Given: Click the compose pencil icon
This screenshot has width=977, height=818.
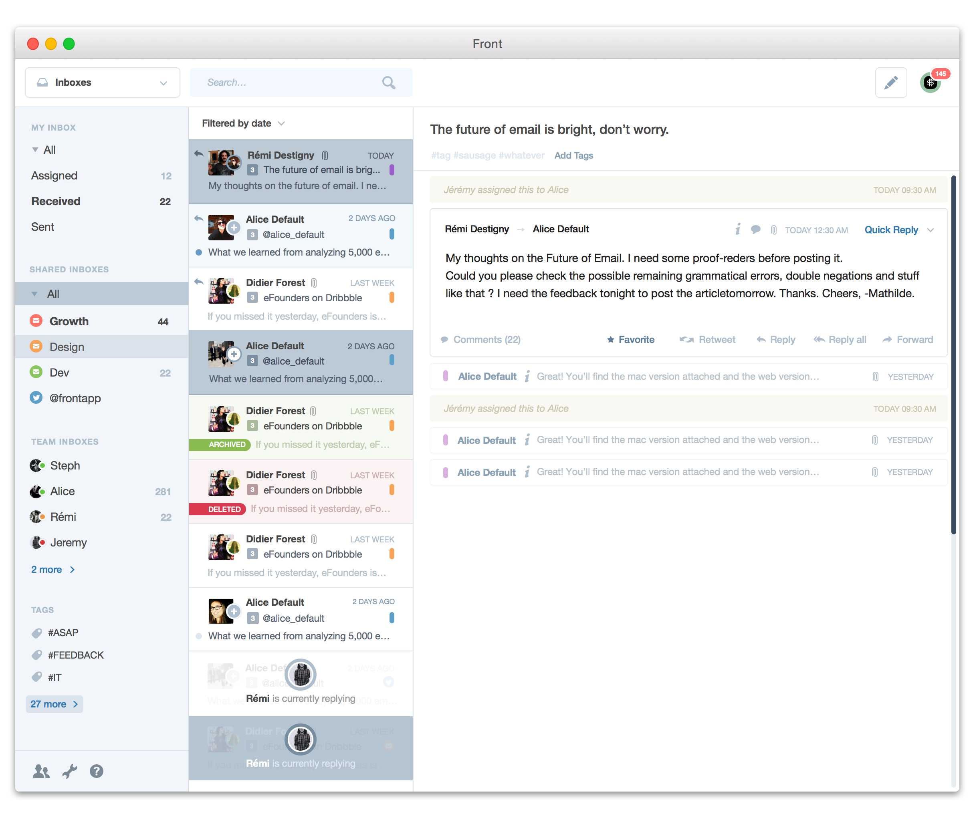Looking at the screenshot, I should point(890,83).
